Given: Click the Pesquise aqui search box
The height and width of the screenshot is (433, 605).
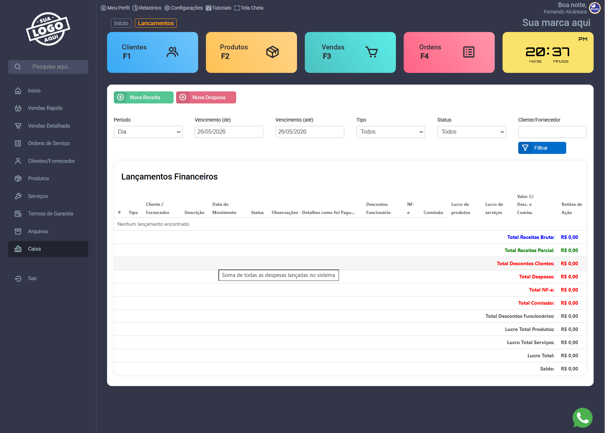Looking at the screenshot, I should pyautogui.click(x=48, y=67).
